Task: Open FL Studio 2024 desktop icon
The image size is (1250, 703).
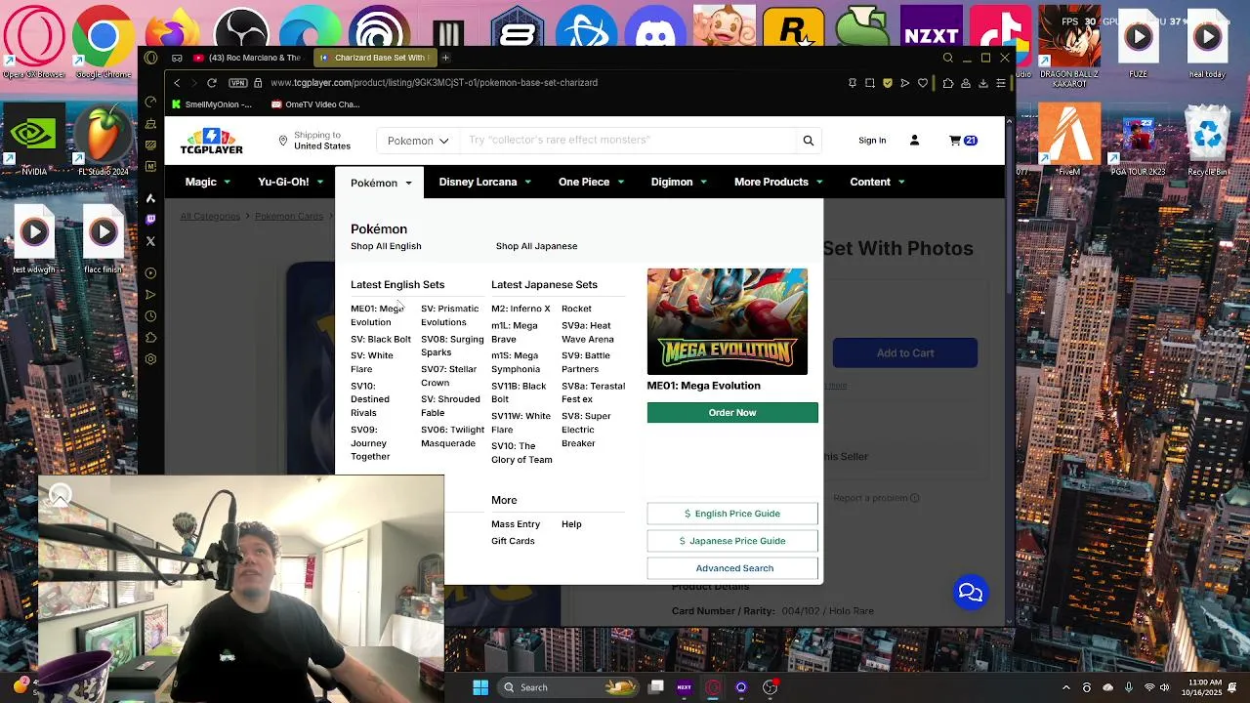Action: pyautogui.click(x=104, y=142)
